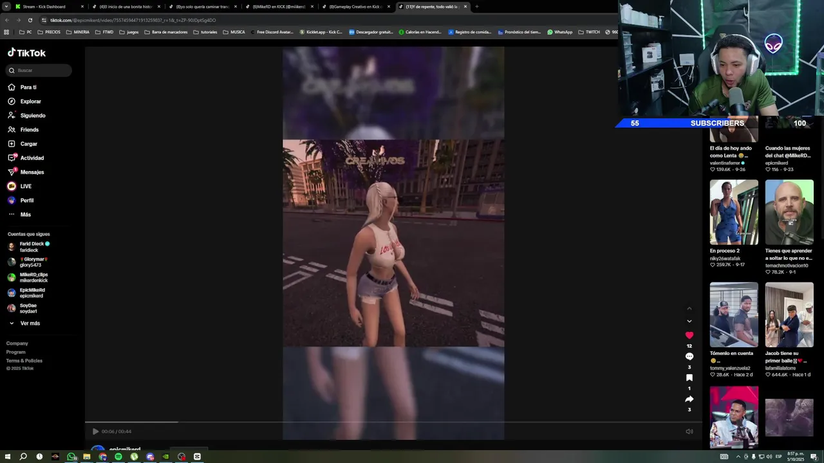The height and width of the screenshot is (463, 824).
Task: Open 'Jacob tiene su primer baile' thumbnail
Action: pos(789,315)
